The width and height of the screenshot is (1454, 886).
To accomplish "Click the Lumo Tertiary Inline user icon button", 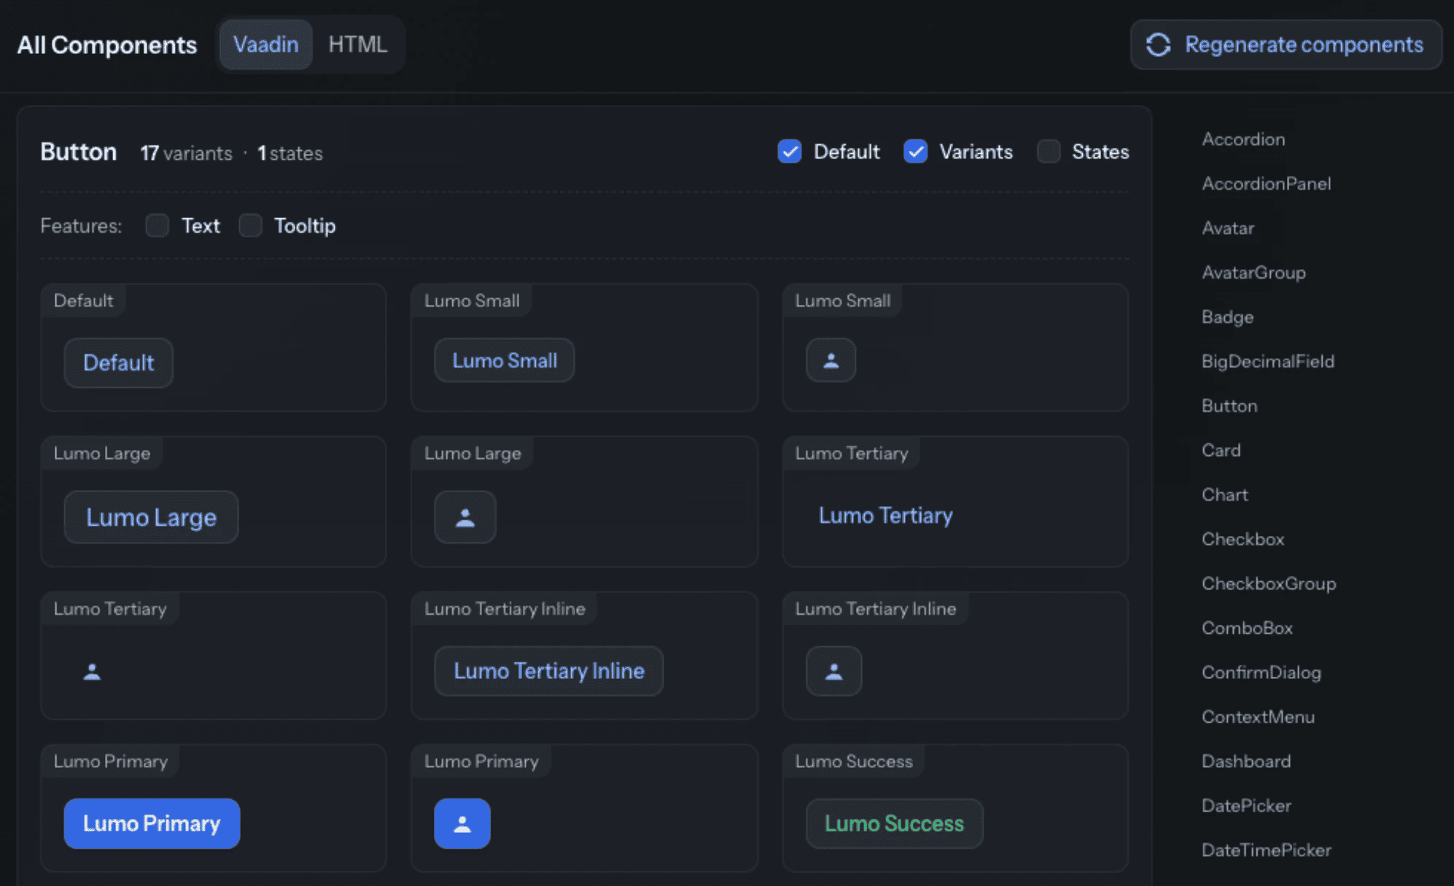I will pyautogui.click(x=833, y=671).
